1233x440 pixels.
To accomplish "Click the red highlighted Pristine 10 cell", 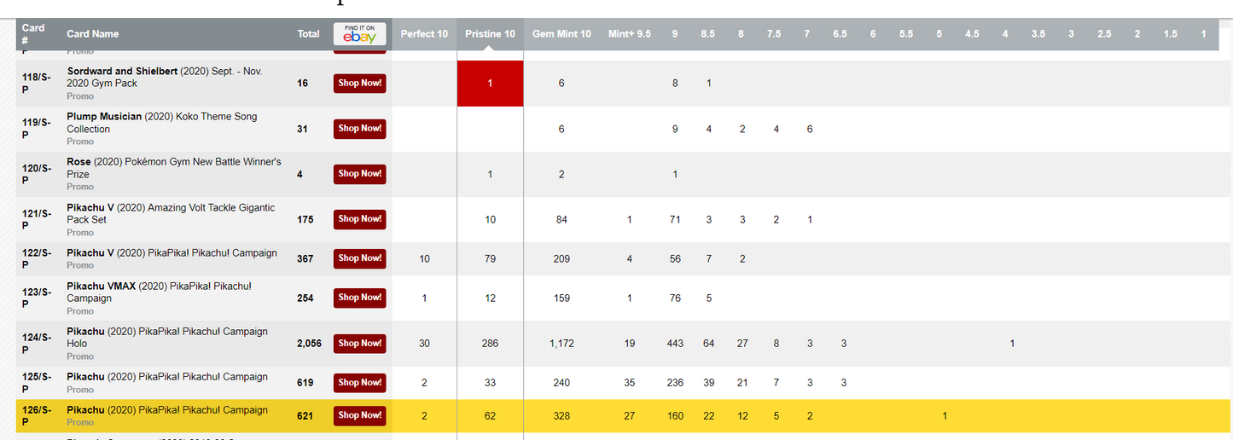I will [x=490, y=84].
